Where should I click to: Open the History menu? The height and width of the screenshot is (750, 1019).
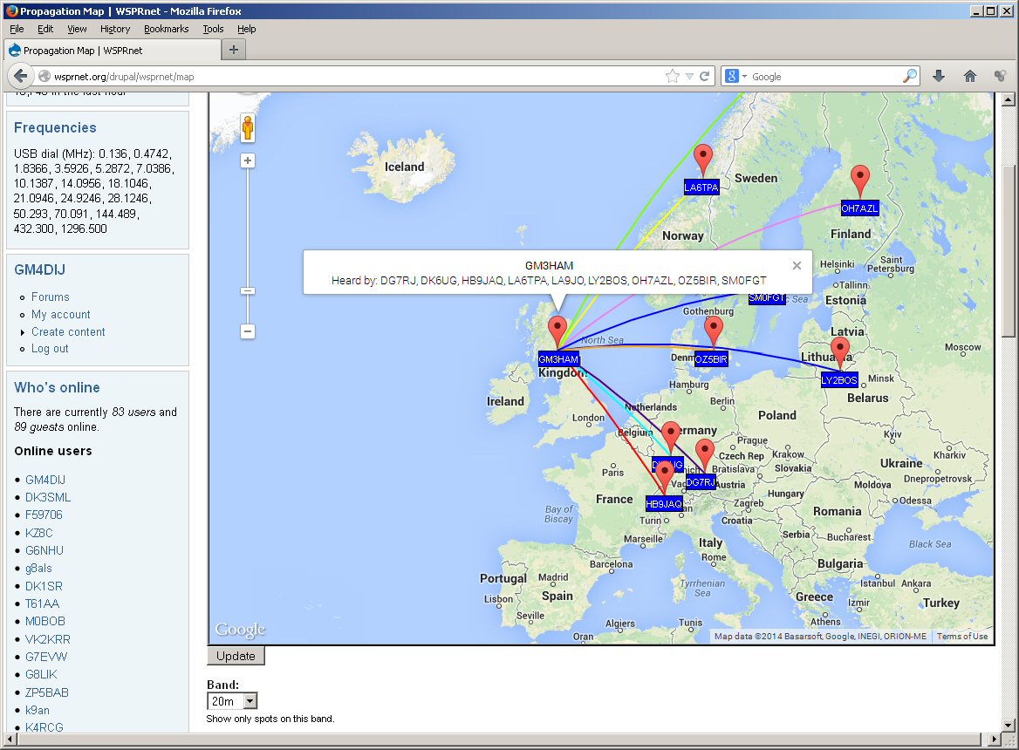pyautogui.click(x=115, y=29)
